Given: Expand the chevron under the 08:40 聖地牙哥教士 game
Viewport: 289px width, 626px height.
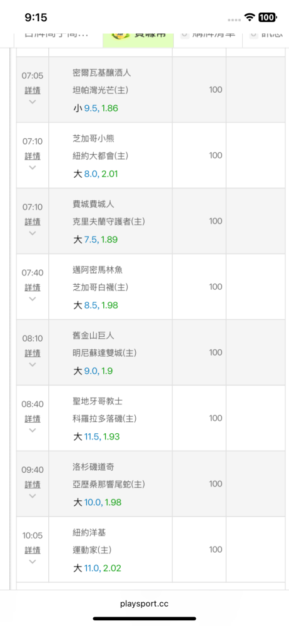Looking at the screenshot, I should coord(33,431).
